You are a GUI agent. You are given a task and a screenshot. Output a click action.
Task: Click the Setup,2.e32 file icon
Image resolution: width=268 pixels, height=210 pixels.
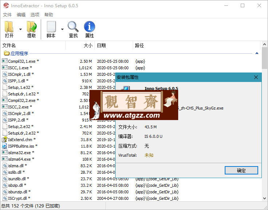[x=5, y=126]
